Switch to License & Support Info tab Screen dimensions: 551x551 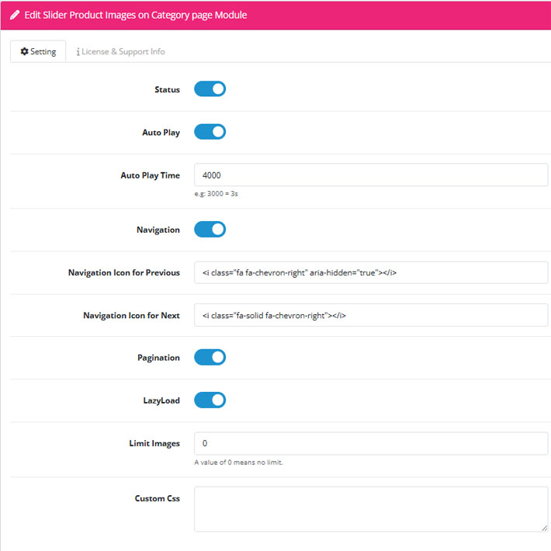coord(120,52)
